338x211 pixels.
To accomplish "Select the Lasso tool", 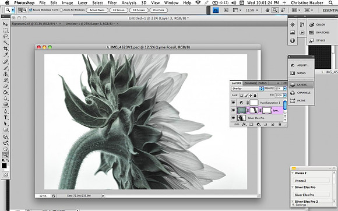I will click(x=5, y=37).
